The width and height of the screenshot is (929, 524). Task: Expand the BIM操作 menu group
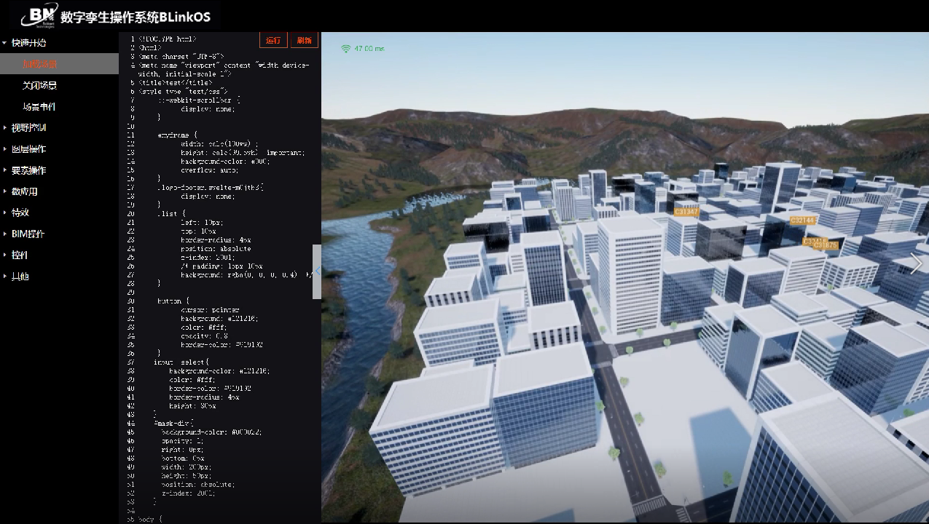28,234
